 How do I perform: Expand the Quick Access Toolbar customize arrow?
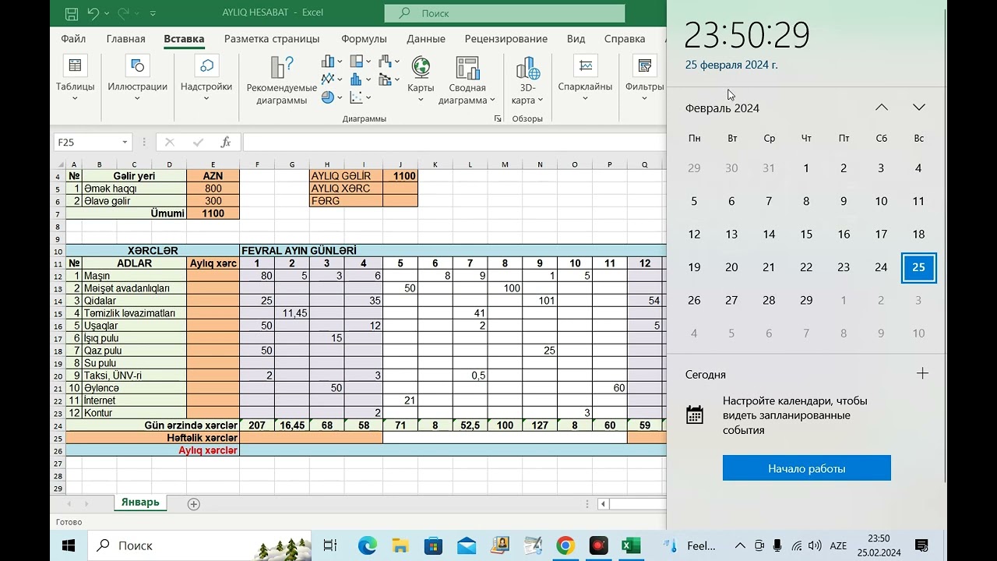153,13
